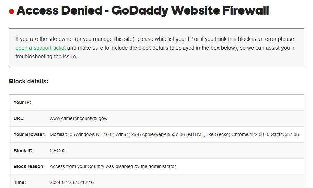313x188 pixels.
Task: Select the Block reason label
Action: [x=29, y=166]
